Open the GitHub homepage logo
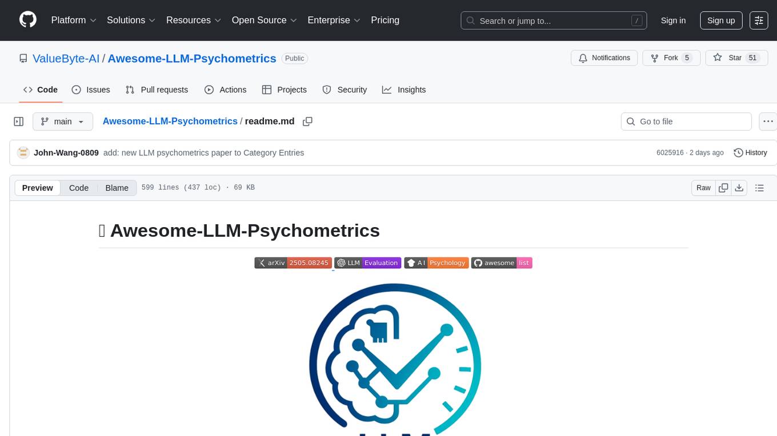The width and height of the screenshot is (777, 436). coord(28,20)
